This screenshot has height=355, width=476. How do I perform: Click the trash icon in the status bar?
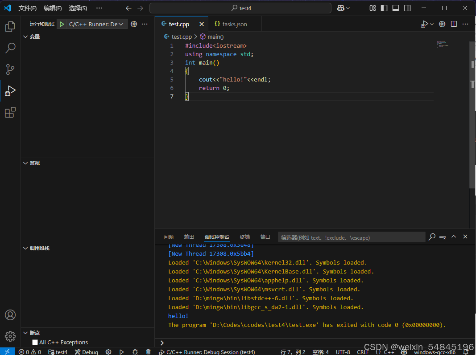point(149,351)
